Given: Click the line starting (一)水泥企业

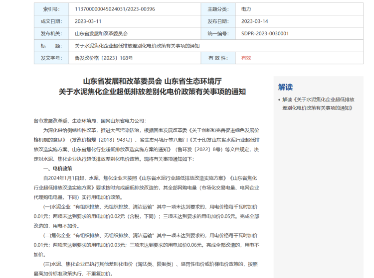Looking at the screenshot, I should click(x=150, y=207).
